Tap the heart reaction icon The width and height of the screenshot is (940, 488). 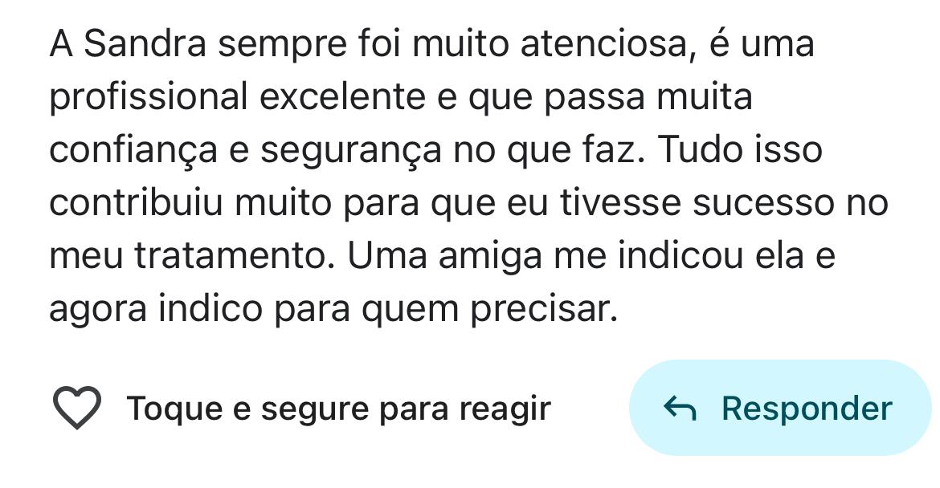pos(77,408)
